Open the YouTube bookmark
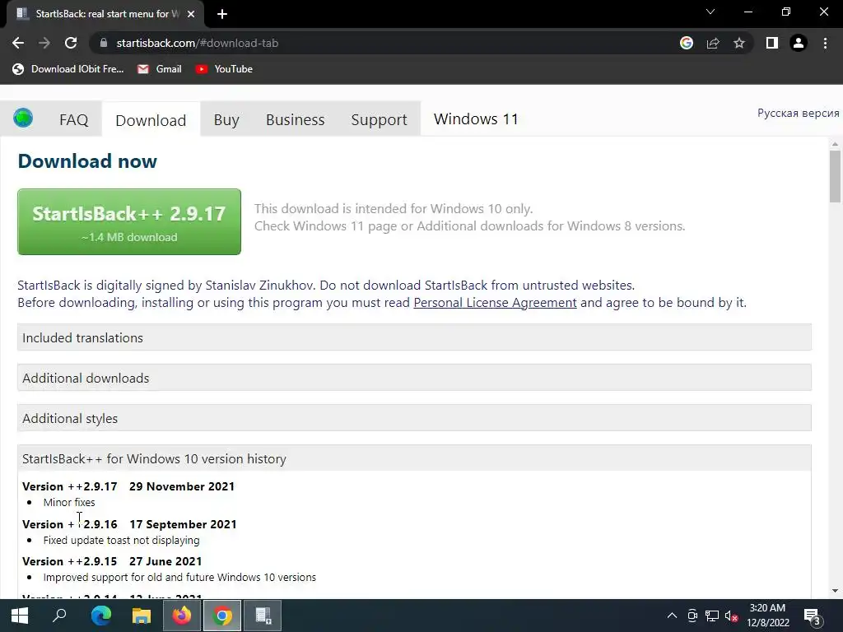The height and width of the screenshot is (632, 843). (224, 69)
